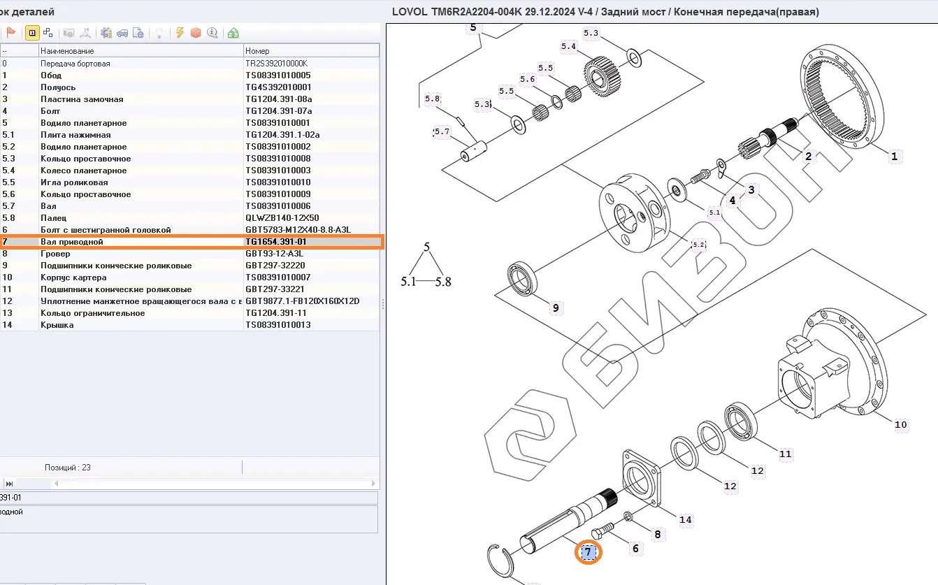Click the last-record navigation arrow button
This screenshot has height=585, width=938.
9,484
